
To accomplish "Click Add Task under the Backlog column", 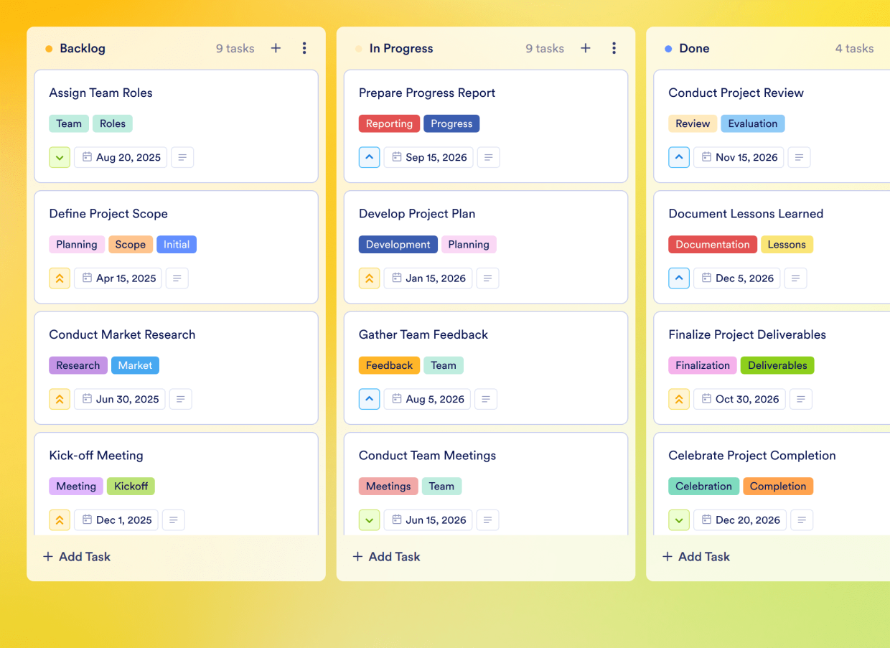I will (76, 556).
